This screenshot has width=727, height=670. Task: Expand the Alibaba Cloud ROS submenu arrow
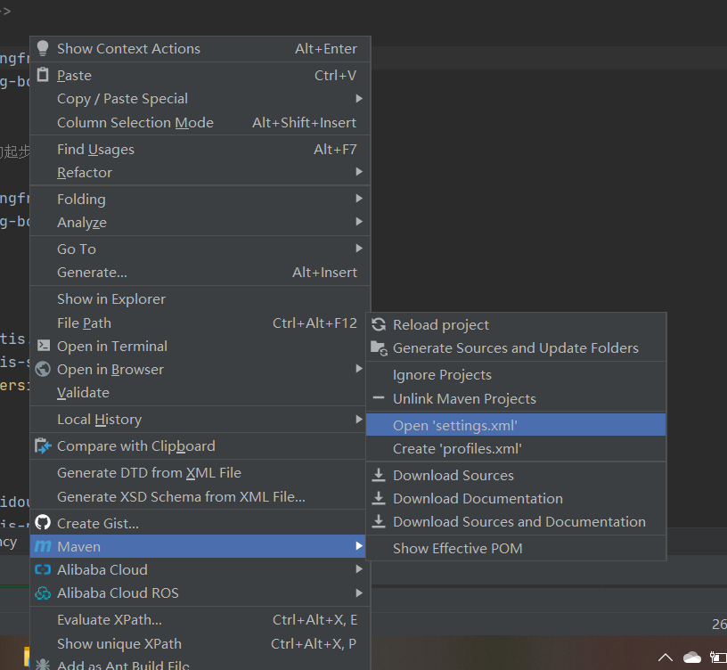click(x=359, y=592)
